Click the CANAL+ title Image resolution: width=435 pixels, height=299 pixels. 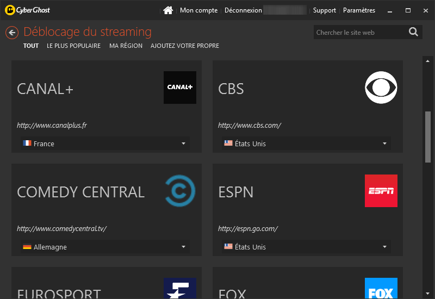pos(45,89)
